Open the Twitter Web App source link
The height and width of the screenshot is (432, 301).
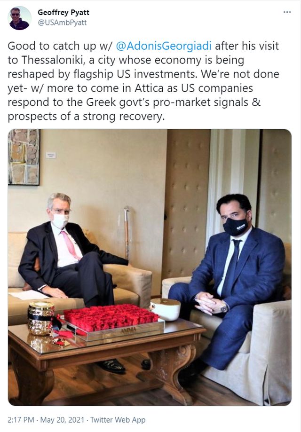point(118,420)
